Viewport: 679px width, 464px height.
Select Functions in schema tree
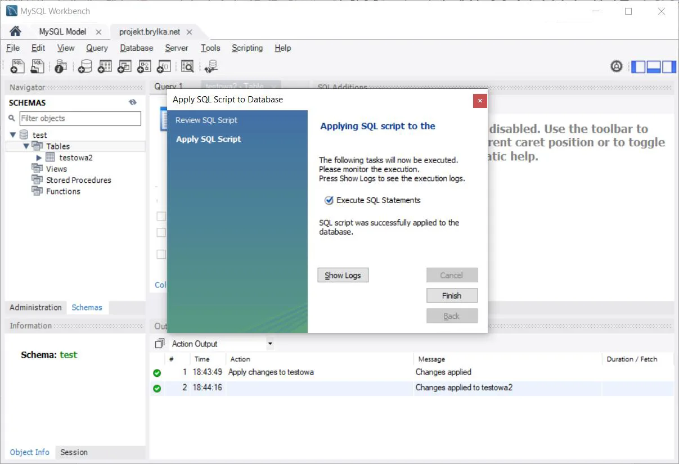pyautogui.click(x=63, y=191)
